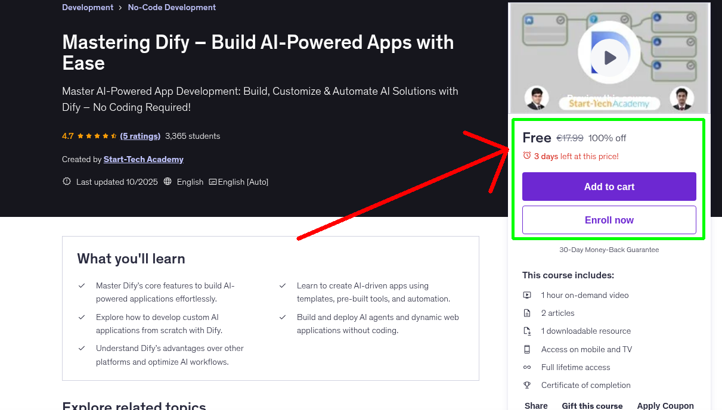Click the mobile and TV access icon
The height and width of the screenshot is (410, 722).
click(527, 349)
